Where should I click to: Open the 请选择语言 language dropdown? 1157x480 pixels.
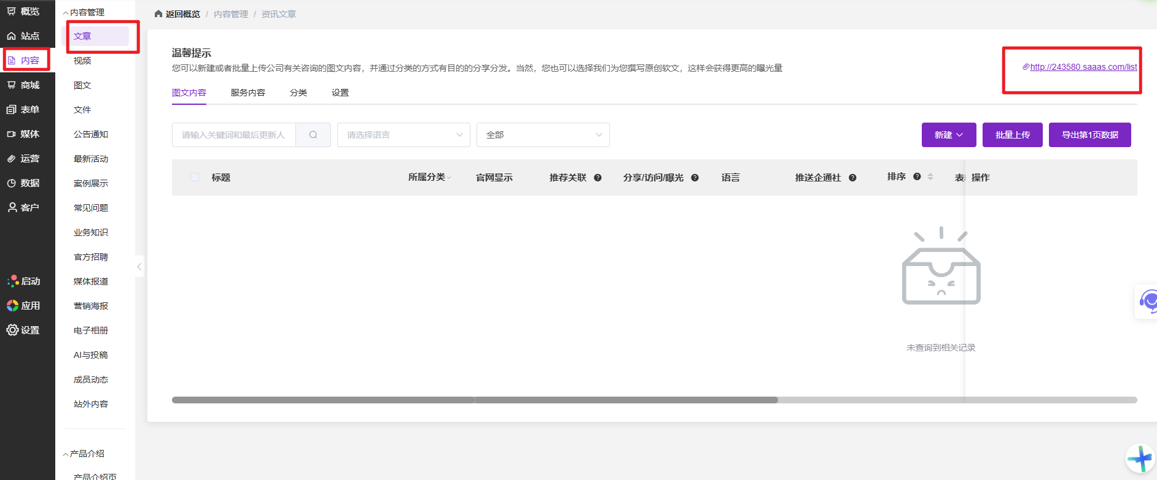pos(403,135)
